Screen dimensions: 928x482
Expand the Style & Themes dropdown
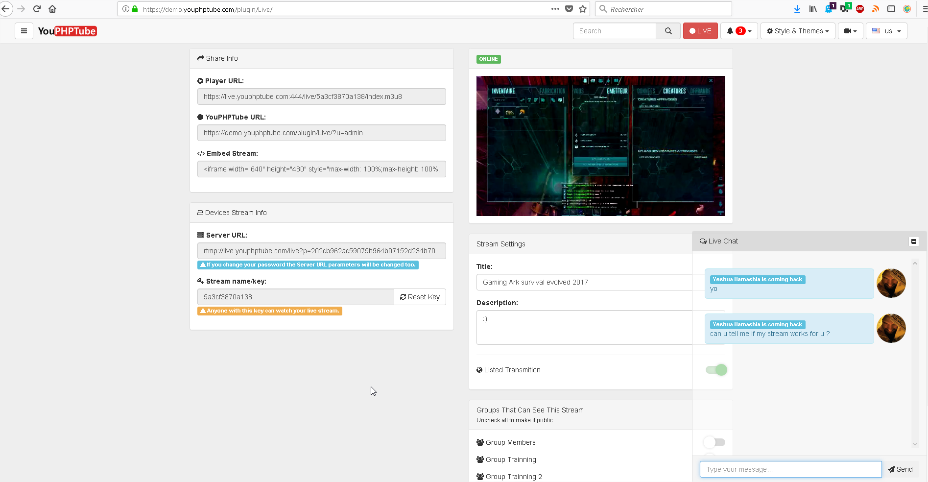[798, 31]
